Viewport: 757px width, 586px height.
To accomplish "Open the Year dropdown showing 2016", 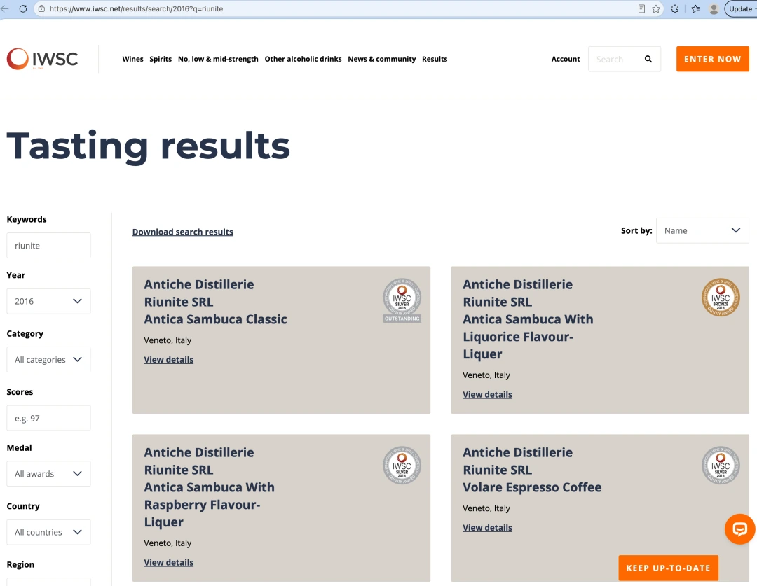I will [49, 302].
